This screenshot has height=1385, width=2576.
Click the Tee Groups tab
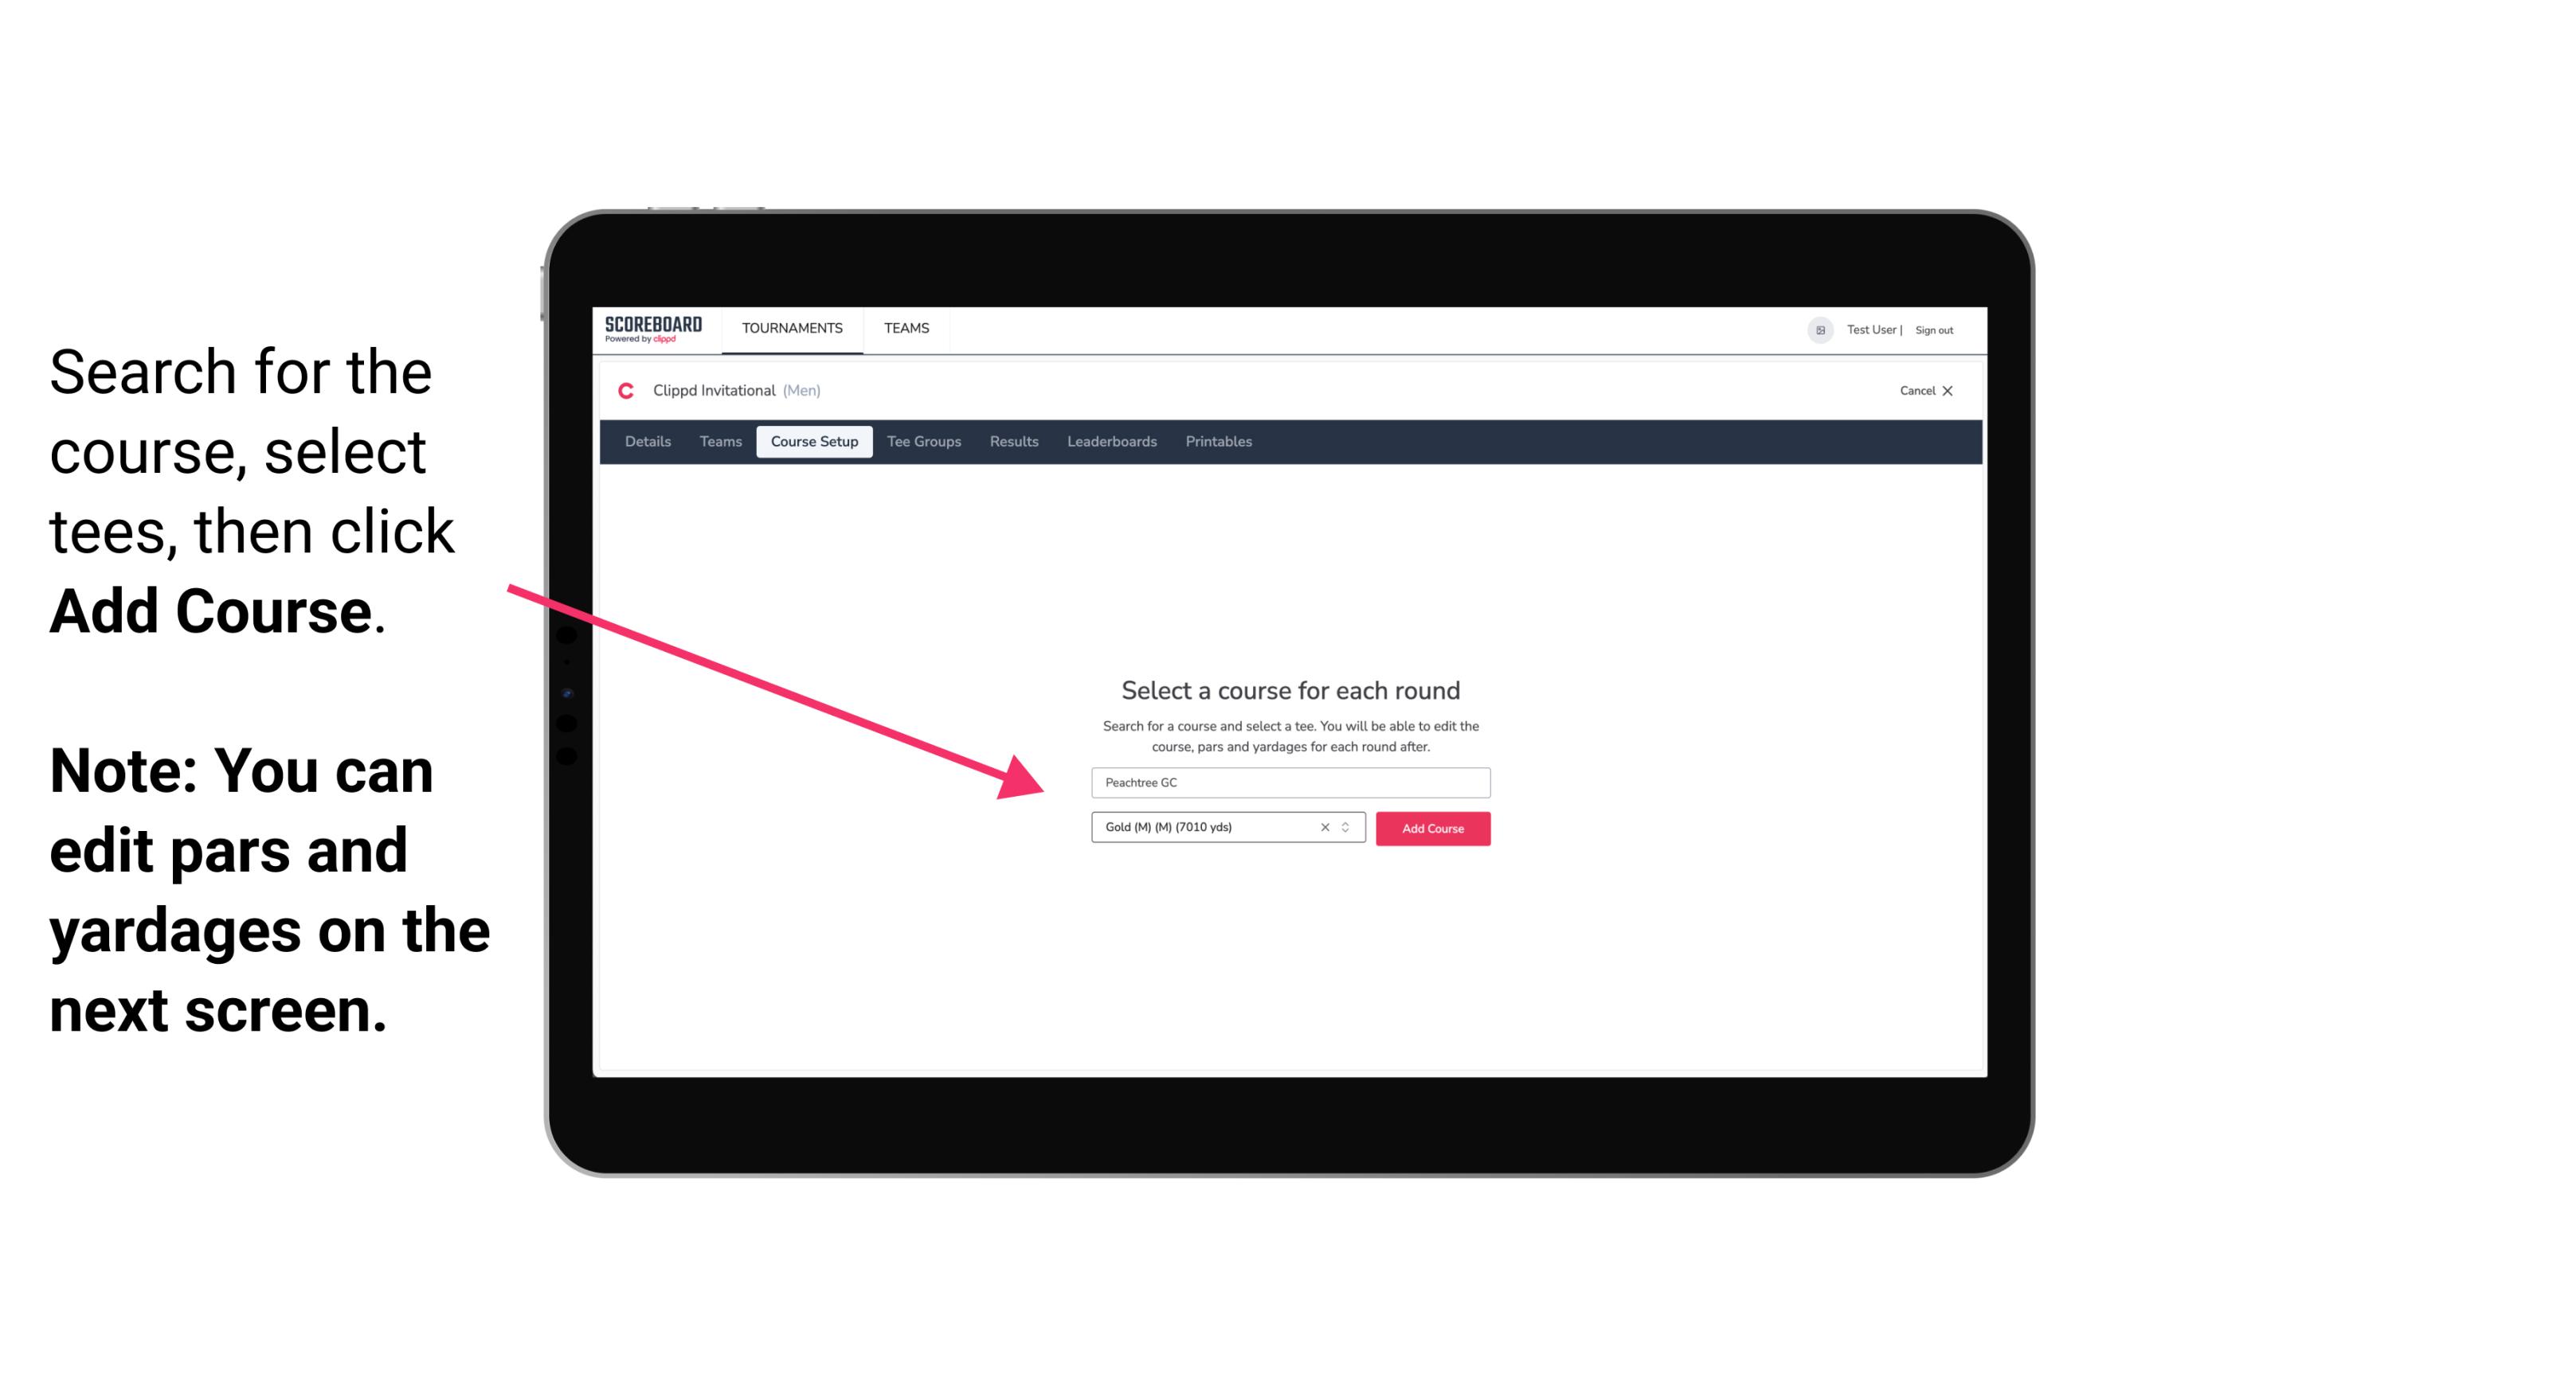point(922,442)
